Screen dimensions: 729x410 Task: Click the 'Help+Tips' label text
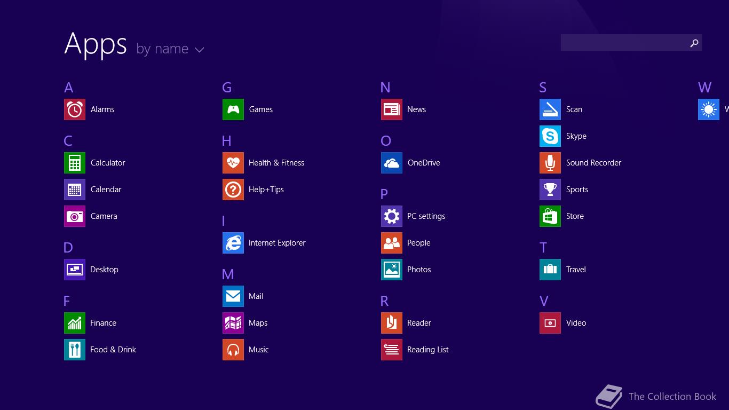click(266, 190)
